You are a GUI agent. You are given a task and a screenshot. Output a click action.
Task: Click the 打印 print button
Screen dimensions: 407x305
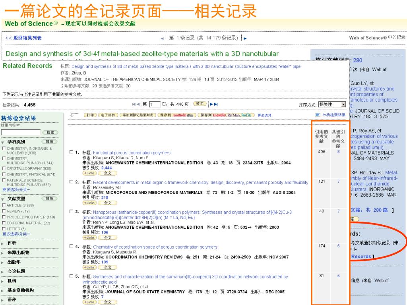pos(90,115)
